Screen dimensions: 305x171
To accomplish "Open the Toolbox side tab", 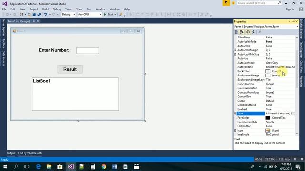I will [x=3, y=43].
